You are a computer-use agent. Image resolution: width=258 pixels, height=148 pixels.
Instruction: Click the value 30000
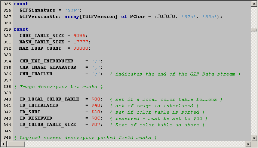click(x=81, y=49)
